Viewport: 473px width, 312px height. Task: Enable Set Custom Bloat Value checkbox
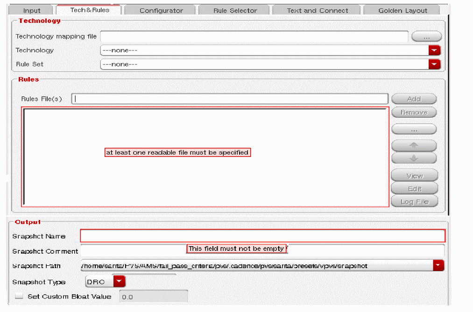click(x=19, y=296)
